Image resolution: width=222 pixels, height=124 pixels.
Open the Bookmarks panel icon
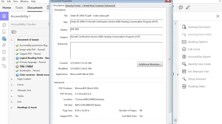click(4, 32)
